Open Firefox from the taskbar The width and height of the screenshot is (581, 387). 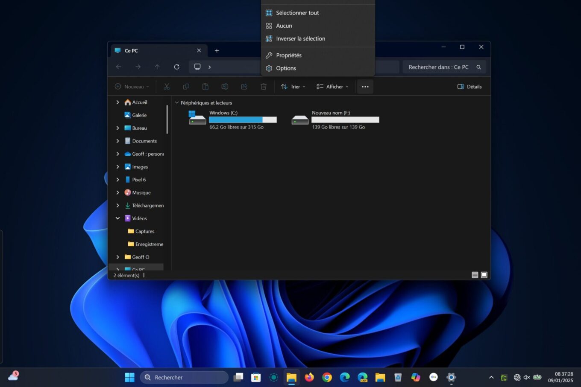point(309,377)
